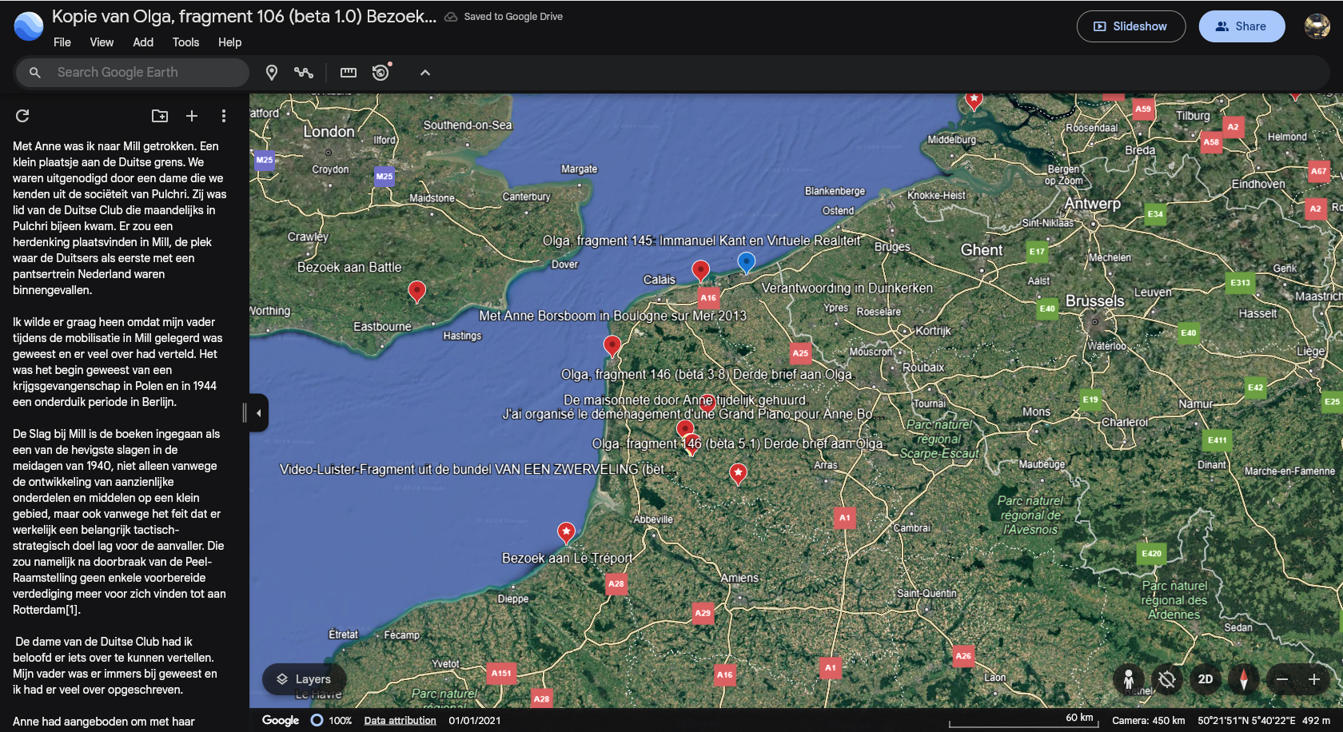Viewport: 1343px width, 732px height.
Task: Open the Add menu
Action: tap(143, 42)
